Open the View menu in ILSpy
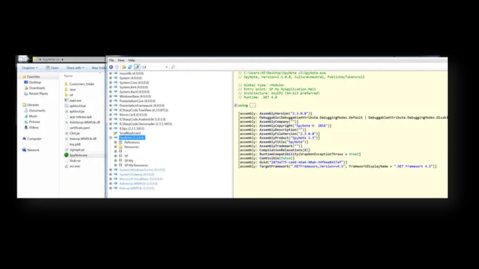This screenshot has height=269, width=479. (121, 60)
